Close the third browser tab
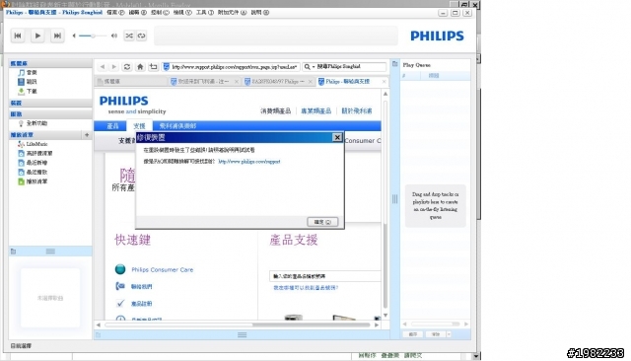Viewport: 631px width, 361px height. tap(311, 82)
